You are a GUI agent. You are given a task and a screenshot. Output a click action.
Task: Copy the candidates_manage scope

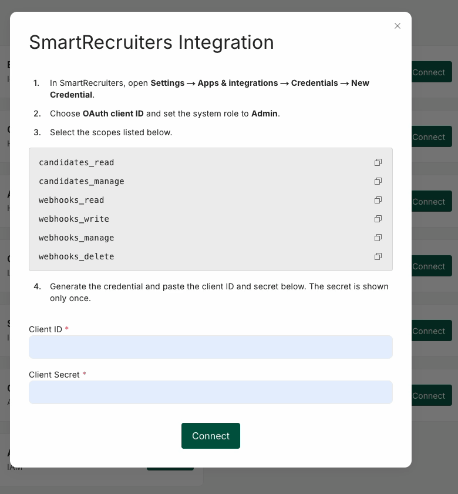tap(378, 181)
